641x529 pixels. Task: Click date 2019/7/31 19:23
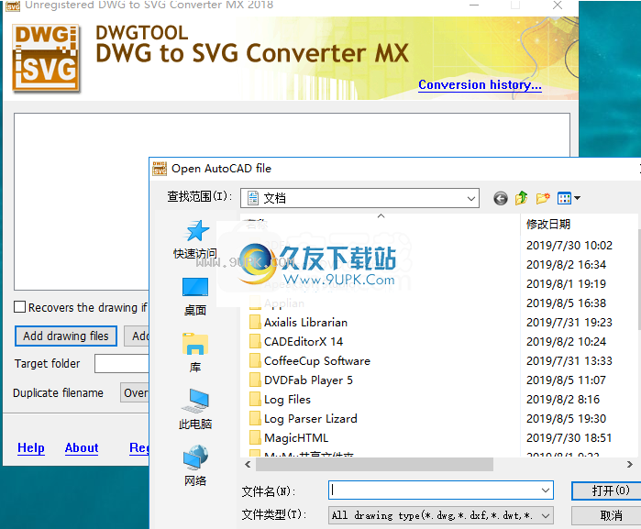pyautogui.click(x=569, y=322)
